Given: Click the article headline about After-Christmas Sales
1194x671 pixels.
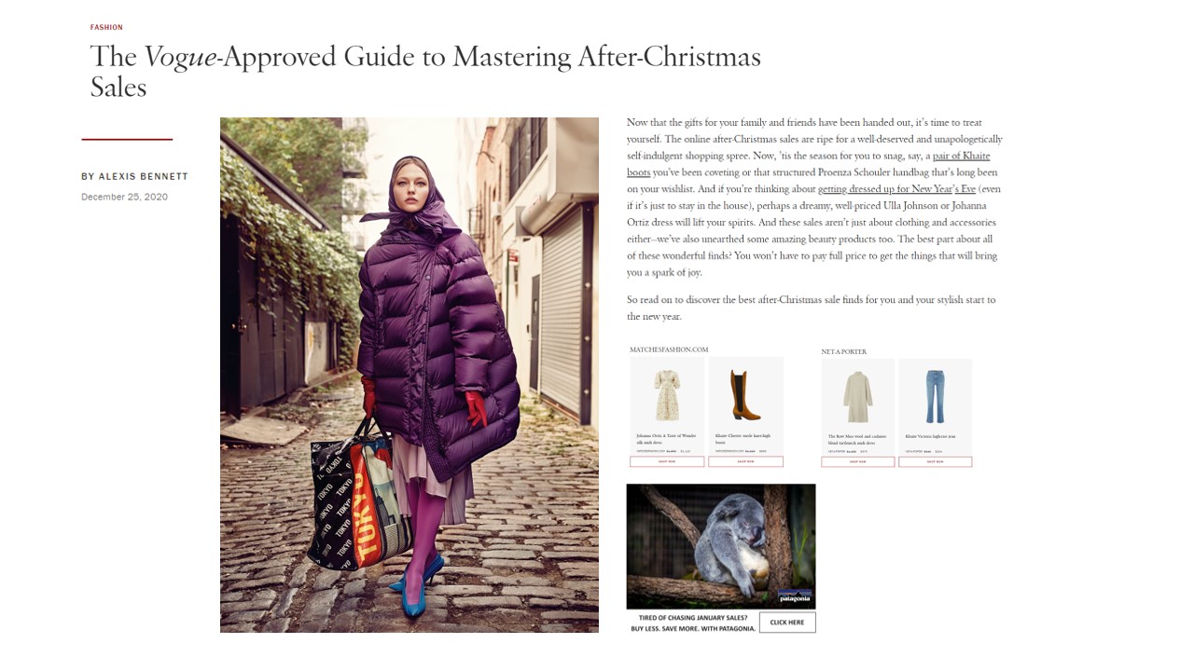Looking at the screenshot, I should coord(425,72).
